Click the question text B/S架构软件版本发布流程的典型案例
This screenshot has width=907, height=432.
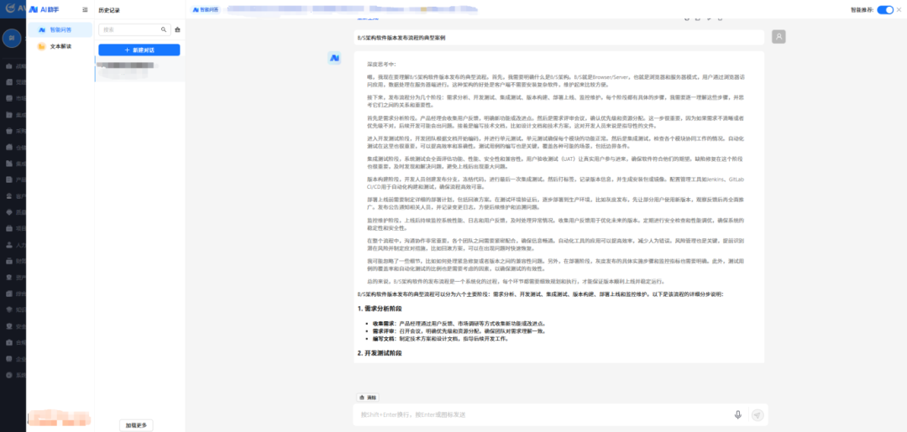(x=401, y=38)
